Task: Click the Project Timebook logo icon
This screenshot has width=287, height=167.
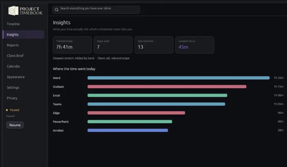Action: [x=14, y=11]
